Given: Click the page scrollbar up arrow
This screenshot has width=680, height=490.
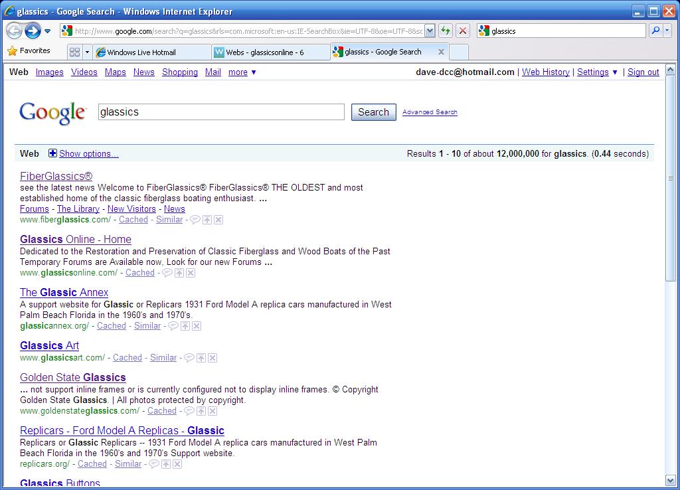Looking at the screenshot, I should (x=671, y=69).
